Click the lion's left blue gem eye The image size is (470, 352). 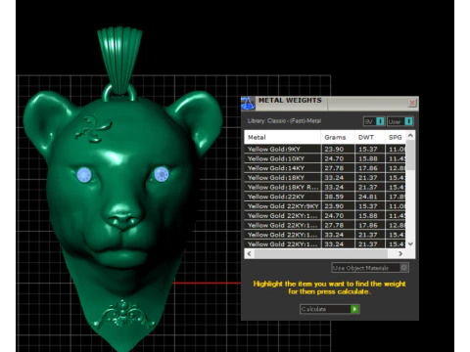84,175
